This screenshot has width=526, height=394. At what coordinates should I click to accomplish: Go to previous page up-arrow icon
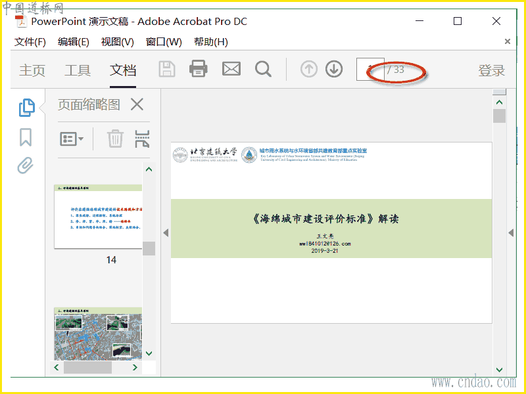pyautogui.click(x=309, y=70)
